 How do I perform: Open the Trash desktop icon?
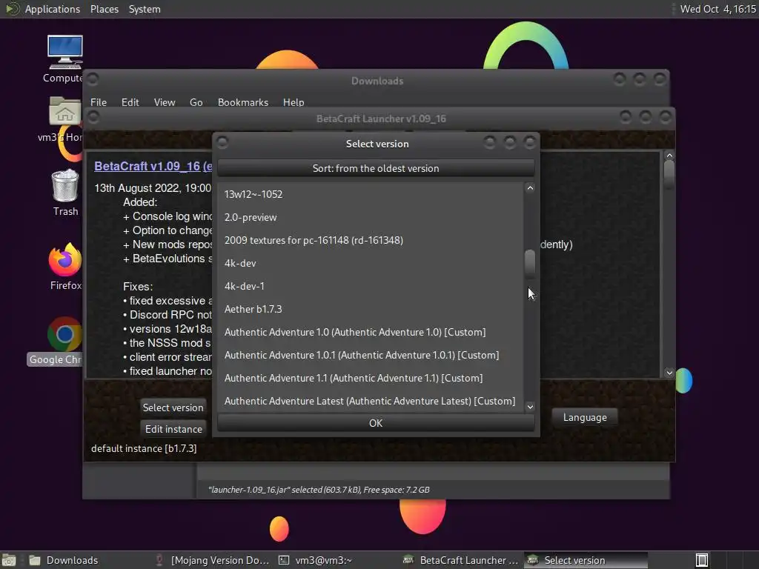pyautogui.click(x=65, y=186)
